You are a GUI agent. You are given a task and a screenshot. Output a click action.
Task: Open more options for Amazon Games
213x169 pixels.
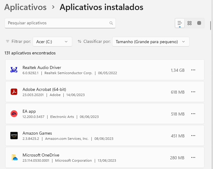193,136
